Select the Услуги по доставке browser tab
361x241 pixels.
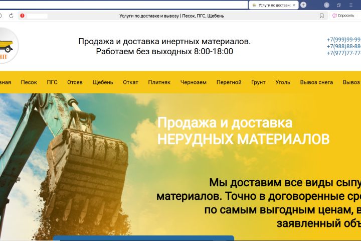(x=274, y=5)
